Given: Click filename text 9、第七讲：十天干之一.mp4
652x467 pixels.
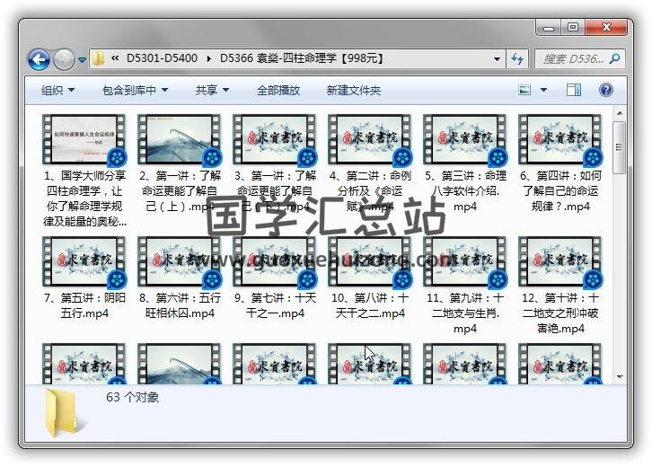Looking at the screenshot, I should (275, 305).
